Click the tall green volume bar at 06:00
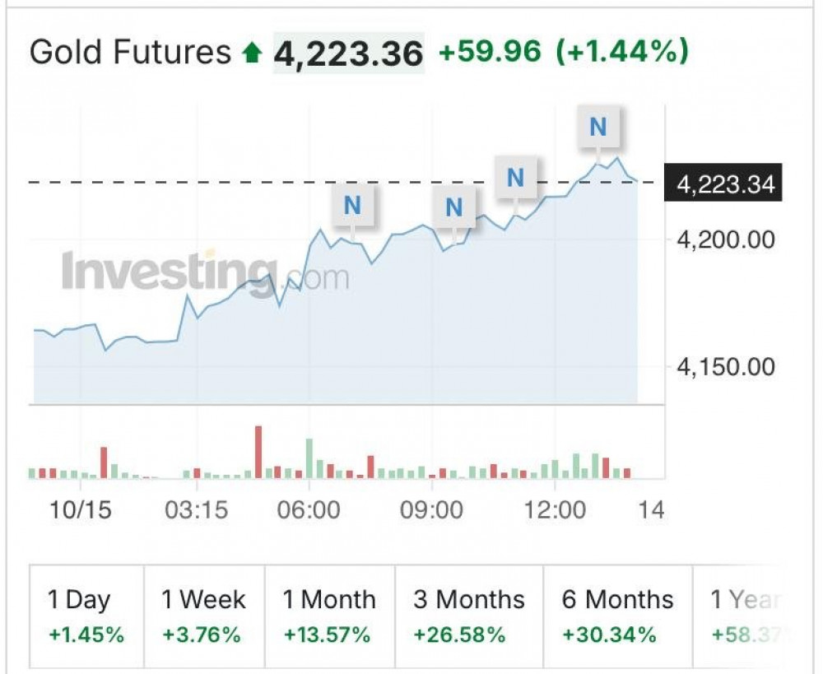The image size is (823, 674). pos(309,458)
